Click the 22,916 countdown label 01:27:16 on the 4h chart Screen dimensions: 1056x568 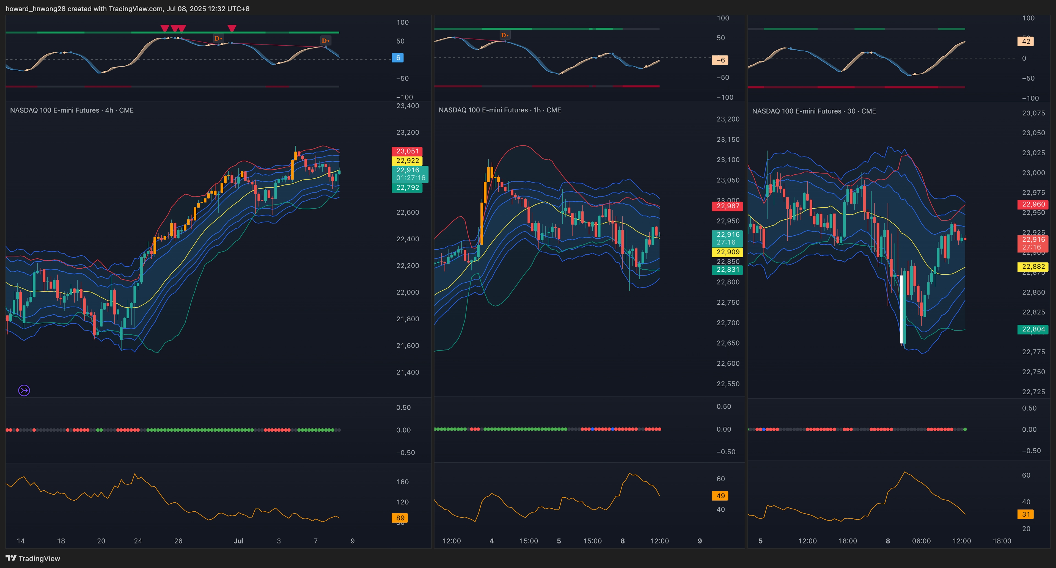pos(410,174)
